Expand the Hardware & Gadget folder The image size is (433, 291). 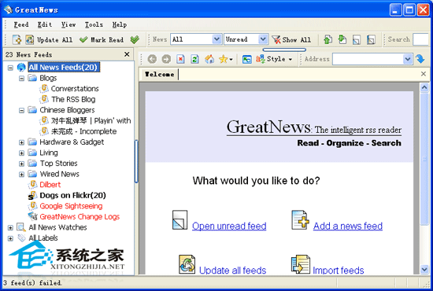[x=21, y=142]
